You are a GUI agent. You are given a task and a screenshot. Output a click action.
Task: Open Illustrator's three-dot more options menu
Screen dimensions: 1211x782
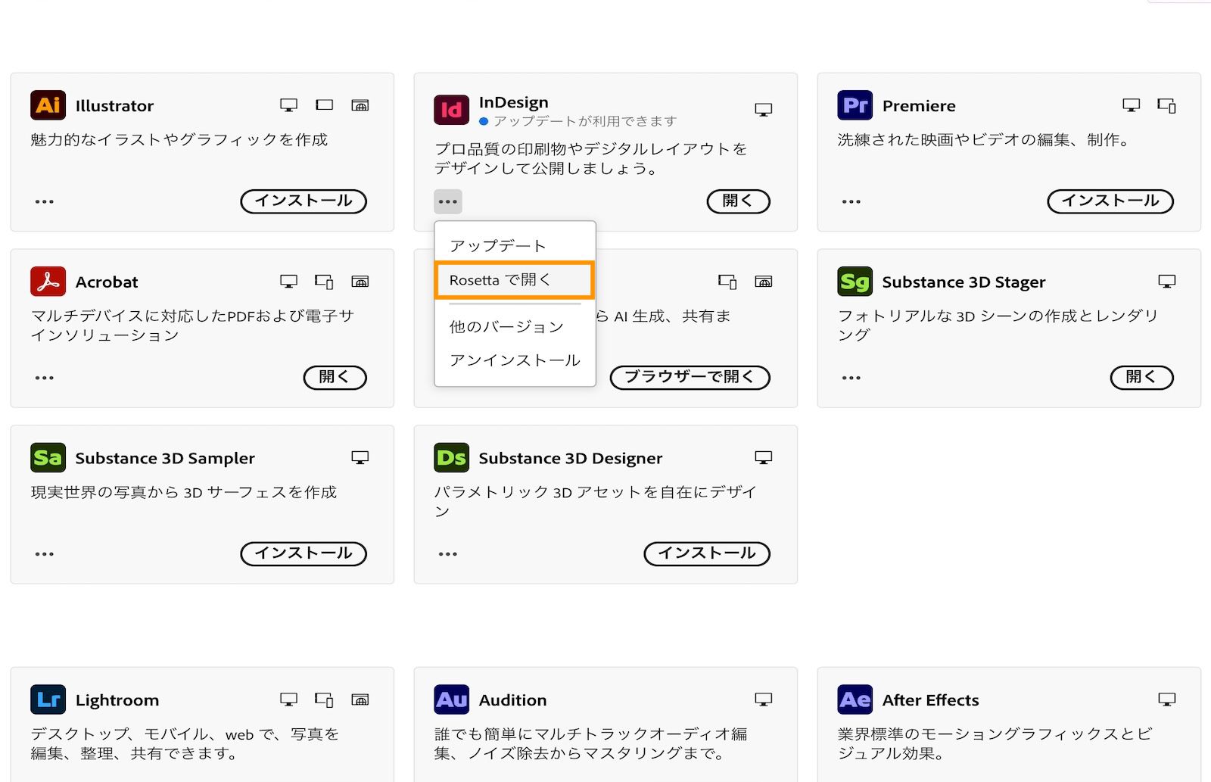45,201
